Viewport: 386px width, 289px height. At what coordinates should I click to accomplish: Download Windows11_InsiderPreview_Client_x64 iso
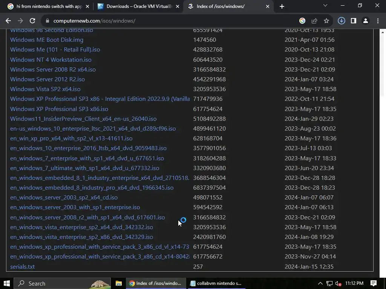click(x=83, y=119)
